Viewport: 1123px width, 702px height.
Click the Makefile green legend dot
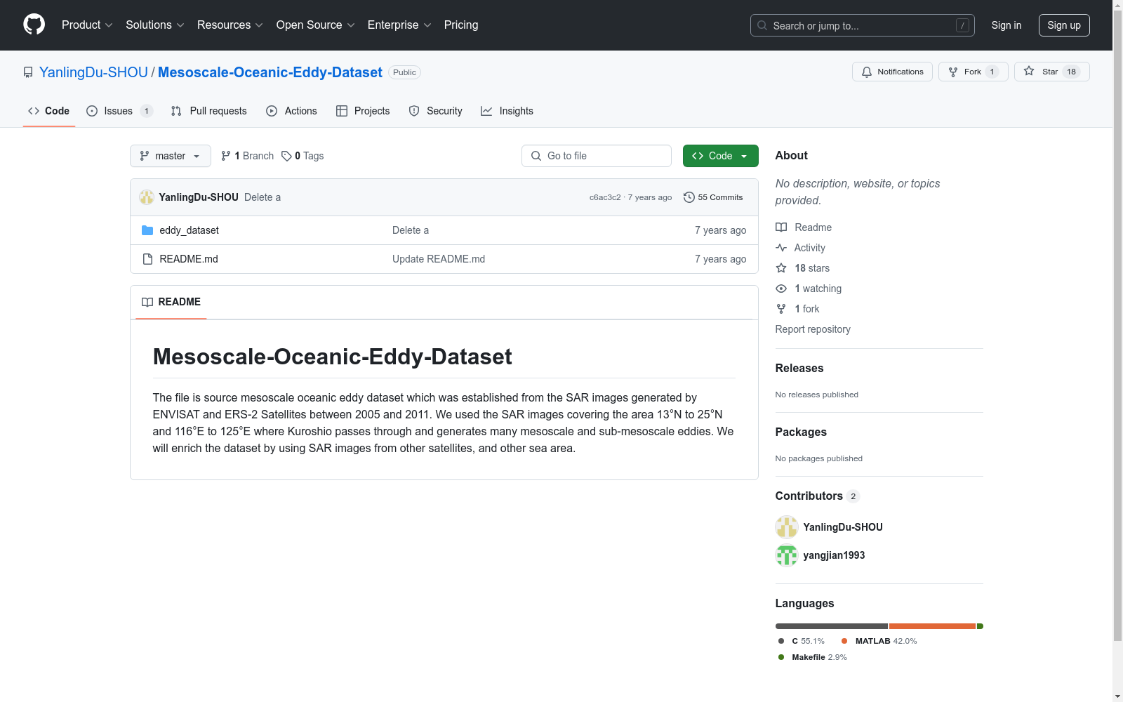coord(781,657)
